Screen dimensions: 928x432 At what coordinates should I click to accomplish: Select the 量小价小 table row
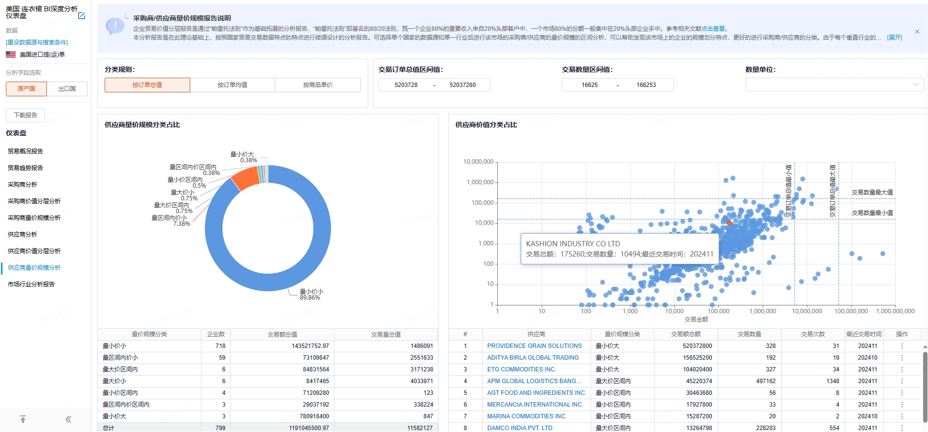(x=268, y=346)
